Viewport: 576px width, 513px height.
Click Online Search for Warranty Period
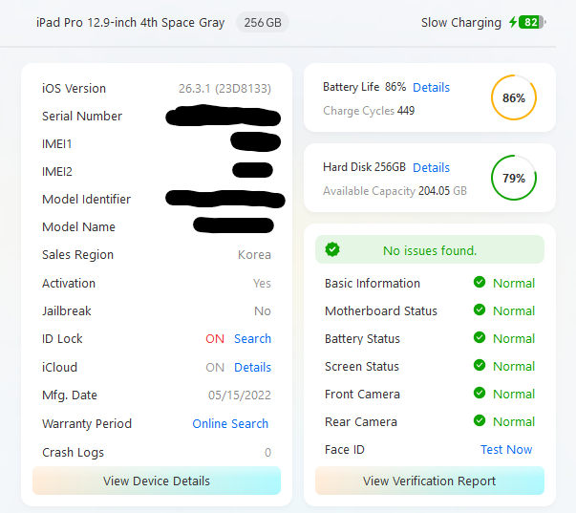[x=230, y=424]
